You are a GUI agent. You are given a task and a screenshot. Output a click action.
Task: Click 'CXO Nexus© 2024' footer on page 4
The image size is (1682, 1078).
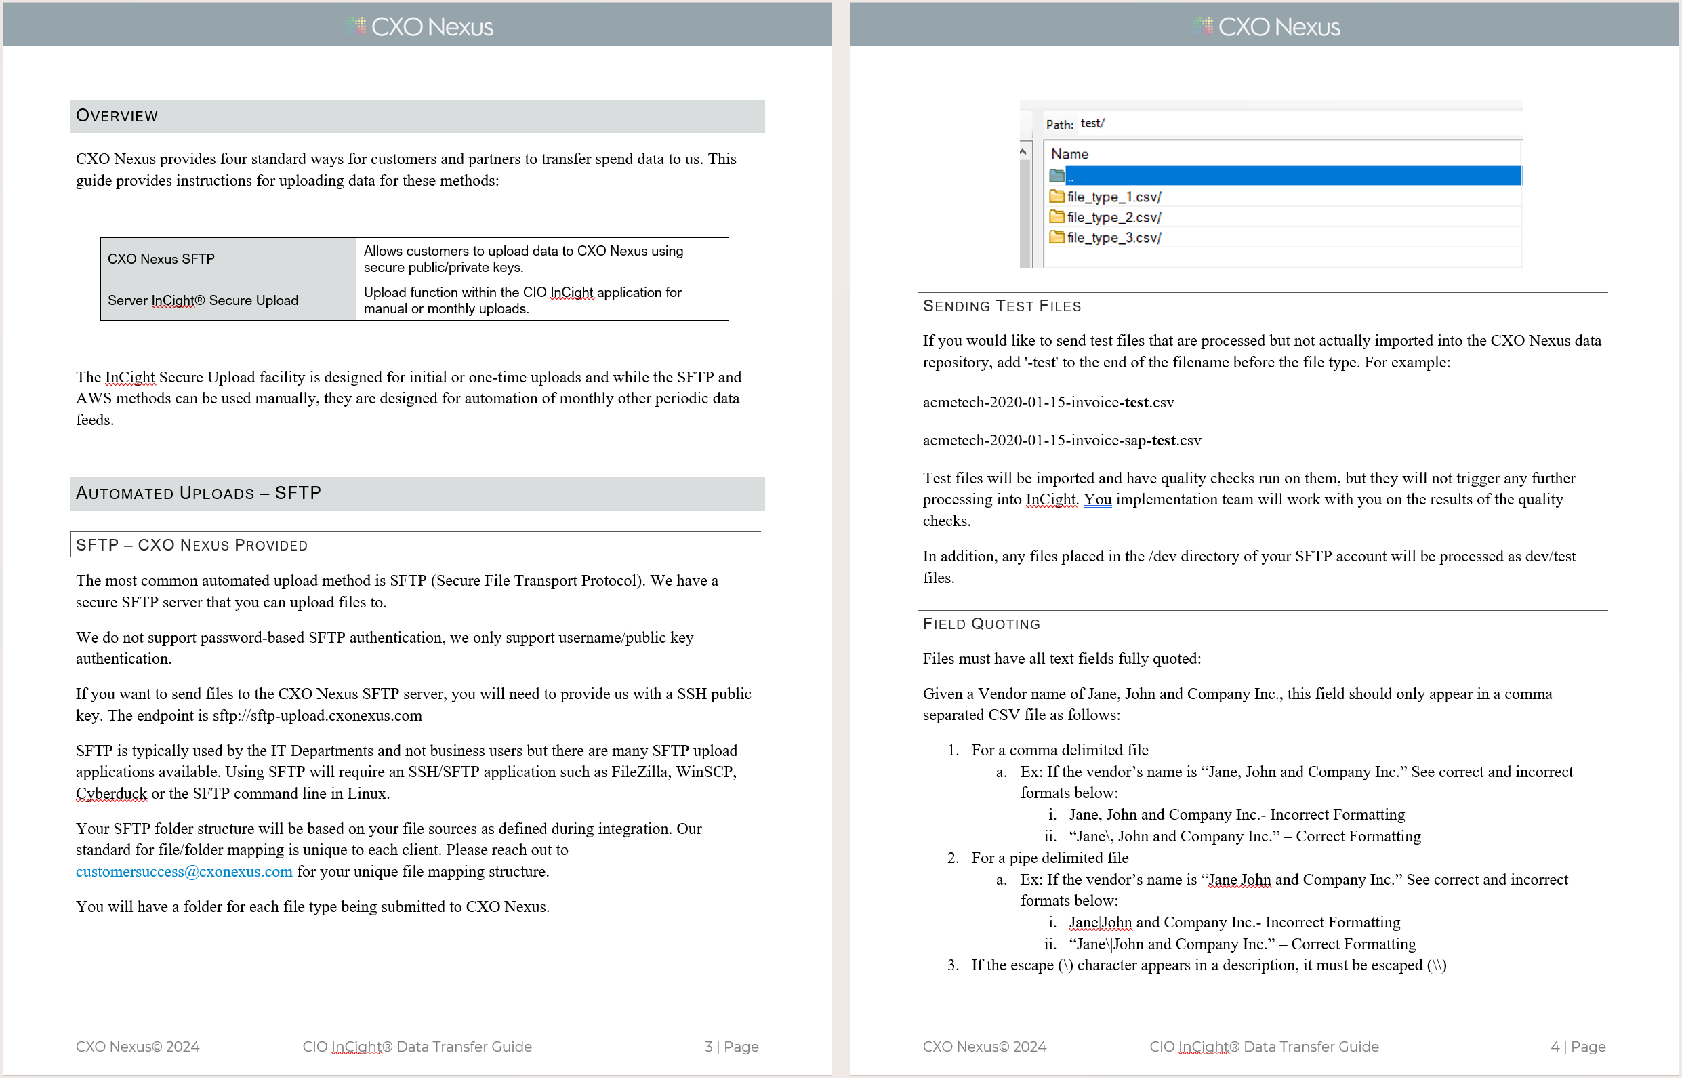click(x=985, y=1047)
